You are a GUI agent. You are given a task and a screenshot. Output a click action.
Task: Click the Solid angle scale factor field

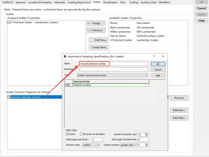pyautogui.click(x=97, y=140)
